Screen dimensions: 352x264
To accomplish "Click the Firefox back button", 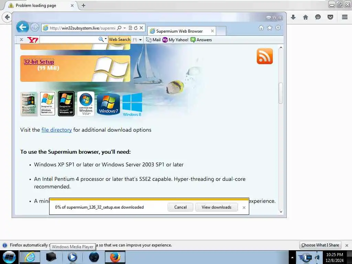I will tap(7, 17).
